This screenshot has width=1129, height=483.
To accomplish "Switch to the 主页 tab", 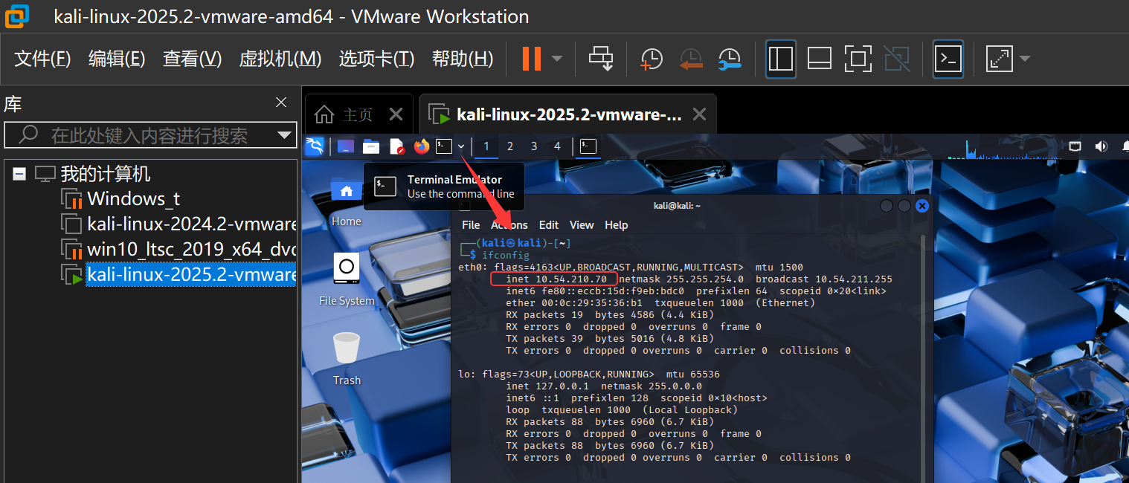I will [x=358, y=114].
